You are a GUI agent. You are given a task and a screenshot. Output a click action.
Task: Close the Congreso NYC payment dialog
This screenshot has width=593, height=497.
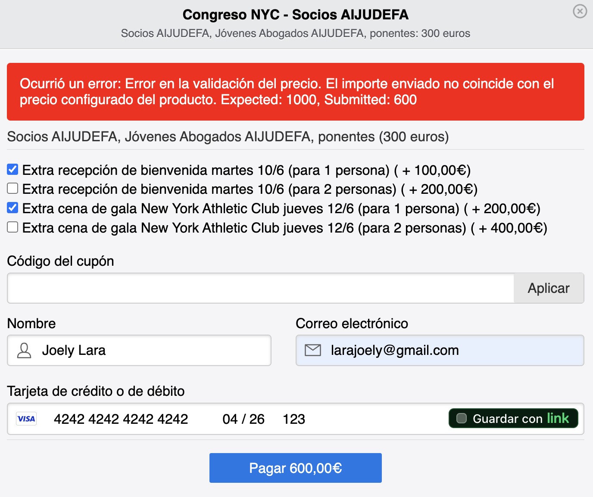click(x=580, y=11)
